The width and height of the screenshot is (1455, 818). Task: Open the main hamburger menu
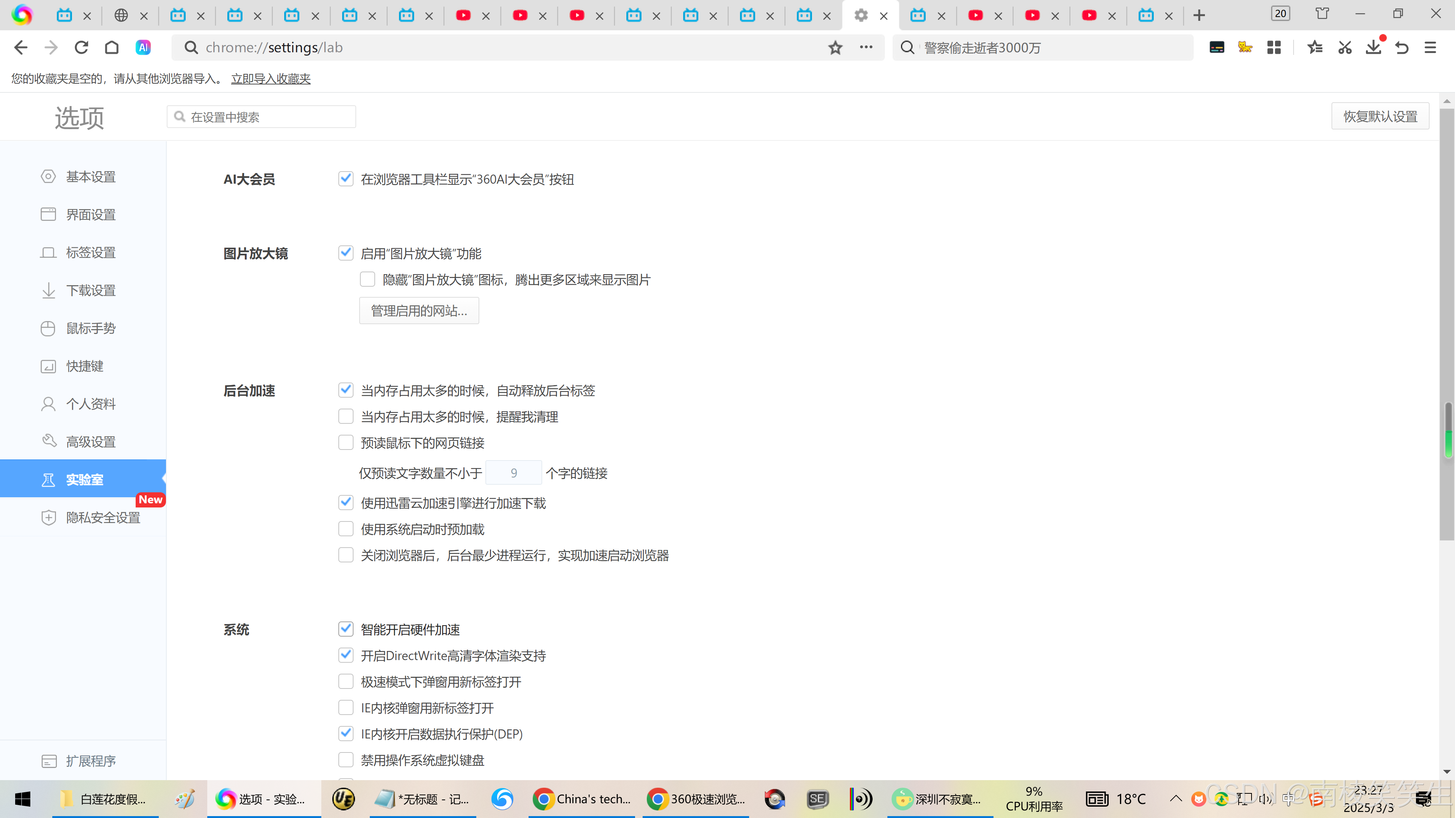(1430, 47)
